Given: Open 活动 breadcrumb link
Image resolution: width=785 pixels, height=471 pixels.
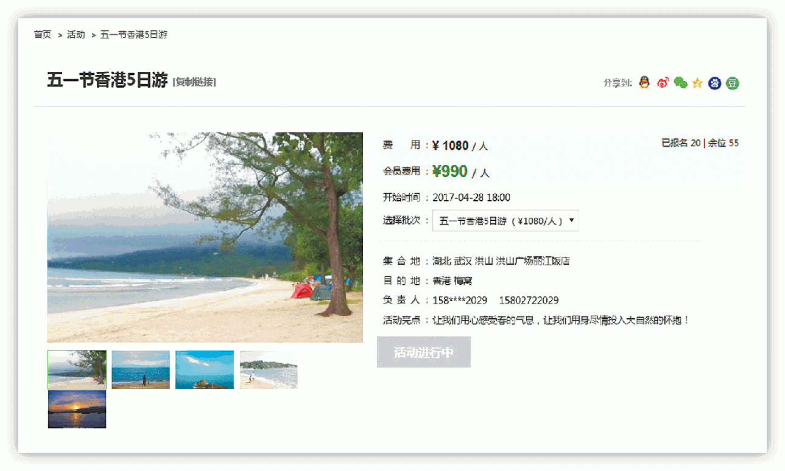Looking at the screenshot, I should coord(76,35).
